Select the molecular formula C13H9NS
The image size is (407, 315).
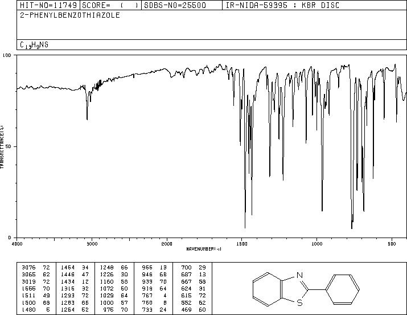coord(34,45)
